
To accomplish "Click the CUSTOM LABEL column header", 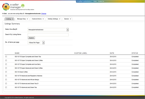I will [81, 53].
